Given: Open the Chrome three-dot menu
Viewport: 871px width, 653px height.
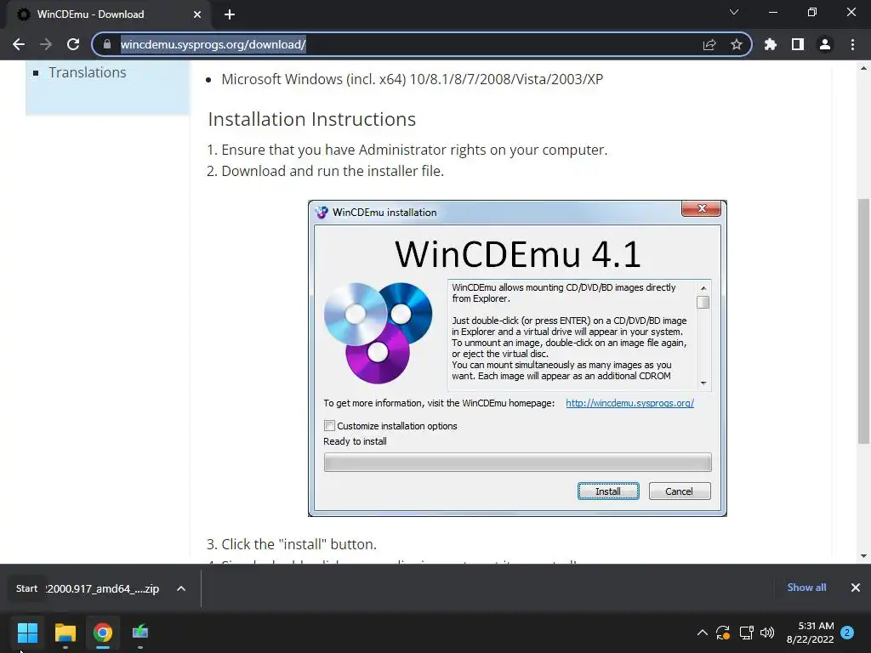Looking at the screenshot, I should click(x=852, y=44).
